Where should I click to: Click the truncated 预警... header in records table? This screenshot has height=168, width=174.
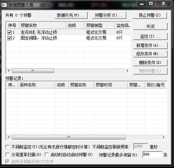136,85
